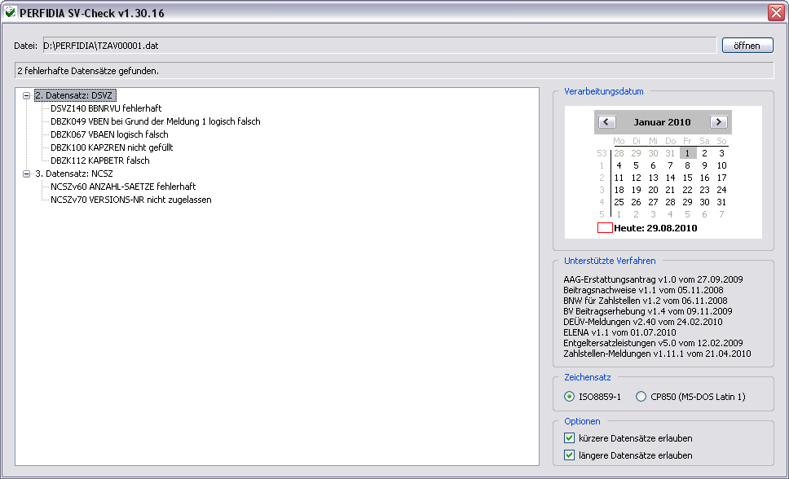
Task: Select January 13 in the calendar
Action: (653, 178)
